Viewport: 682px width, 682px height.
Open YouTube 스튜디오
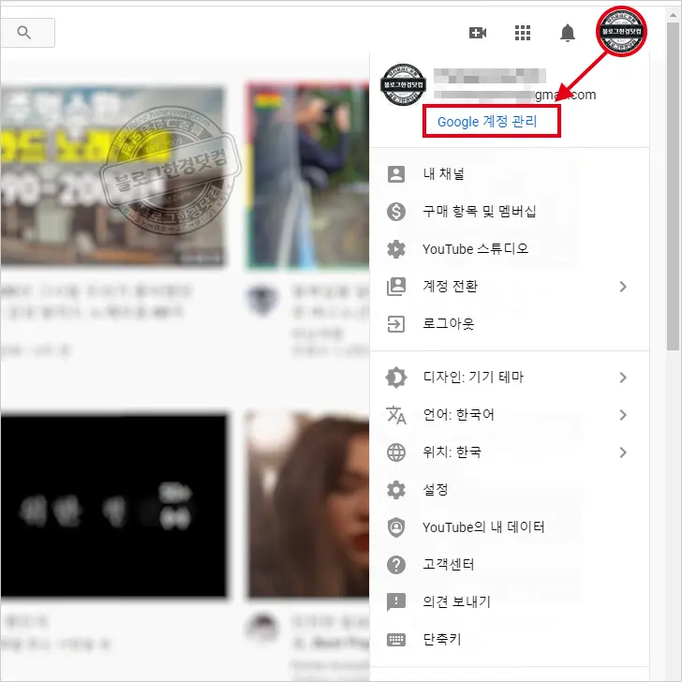tap(509, 249)
